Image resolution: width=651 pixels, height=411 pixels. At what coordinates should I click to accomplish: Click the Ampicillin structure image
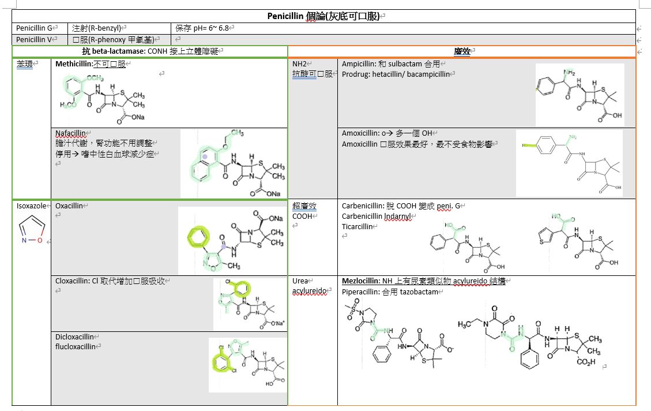[579, 94]
